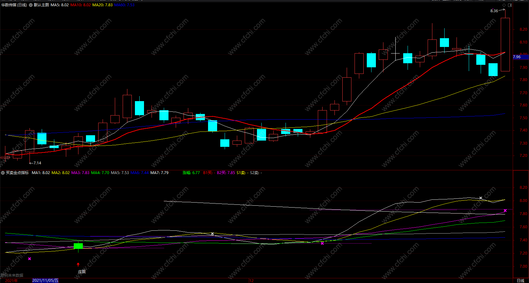529x283 pixels.
Task: Click the 7.00 label on indicator axis
Action: pos(523,266)
